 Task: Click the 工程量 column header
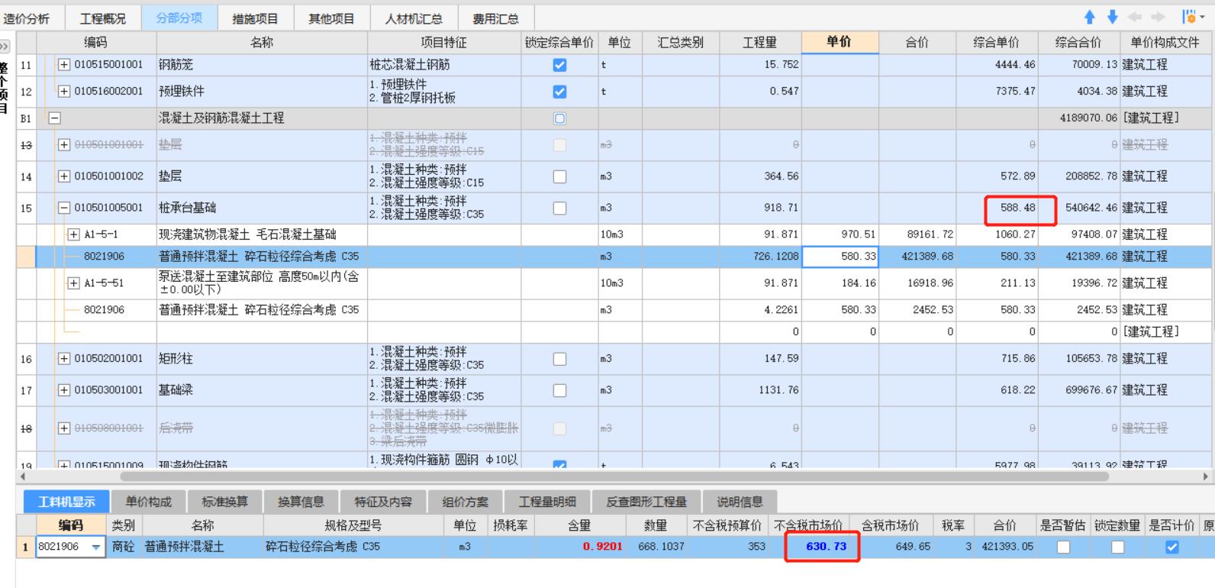[760, 43]
